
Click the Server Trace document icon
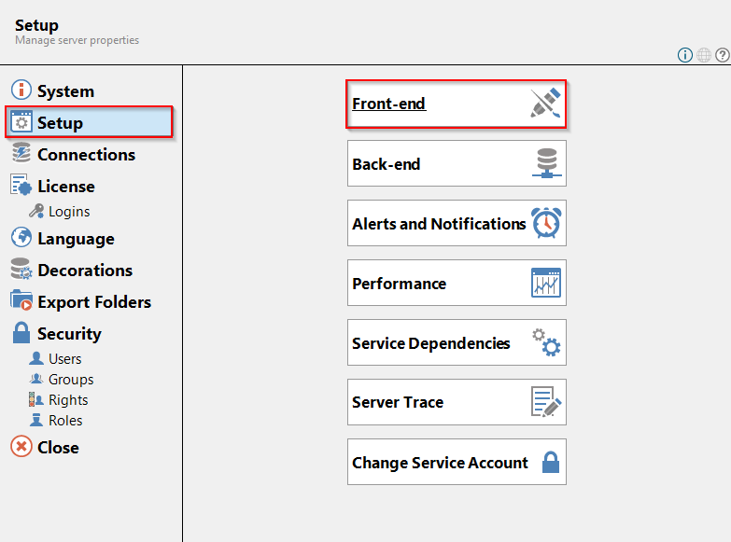click(546, 402)
